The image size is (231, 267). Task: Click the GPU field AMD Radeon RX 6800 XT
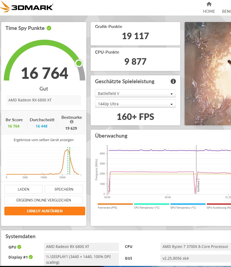(x=81, y=247)
